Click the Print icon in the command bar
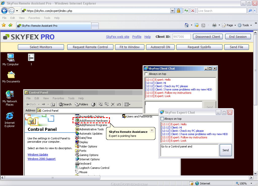This screenshot has height=186, width=258. [x=214, y=25]
